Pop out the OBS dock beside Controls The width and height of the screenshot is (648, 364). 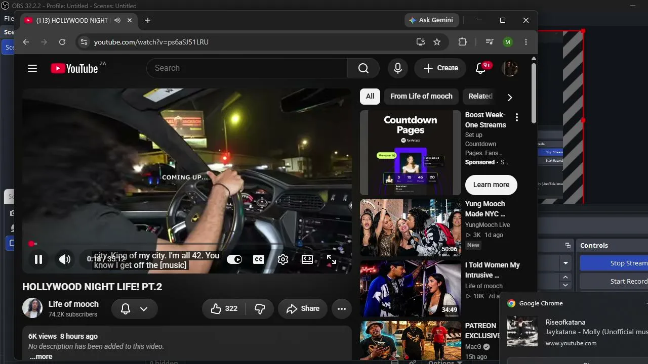pos(568,245)
